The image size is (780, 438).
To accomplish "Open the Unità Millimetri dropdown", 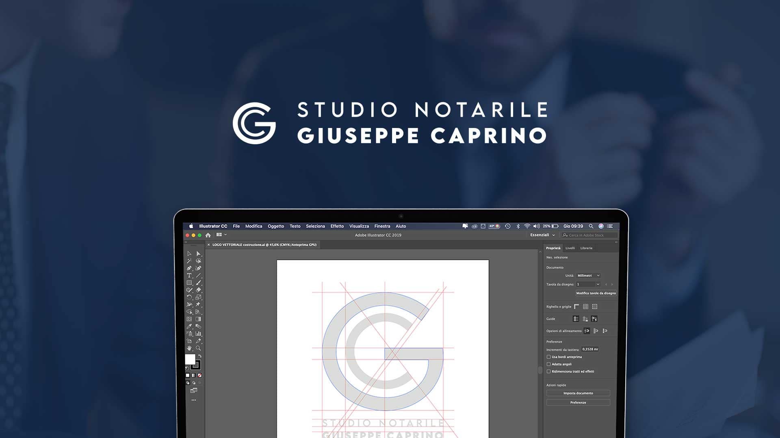I will [x=588, y=275].
